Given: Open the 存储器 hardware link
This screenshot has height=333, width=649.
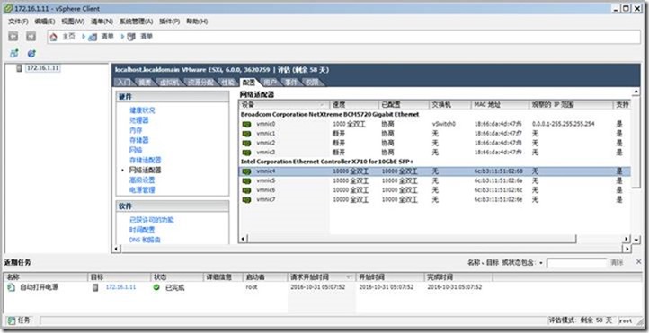Looking at the screenshot, I should (x=139, y=141).
